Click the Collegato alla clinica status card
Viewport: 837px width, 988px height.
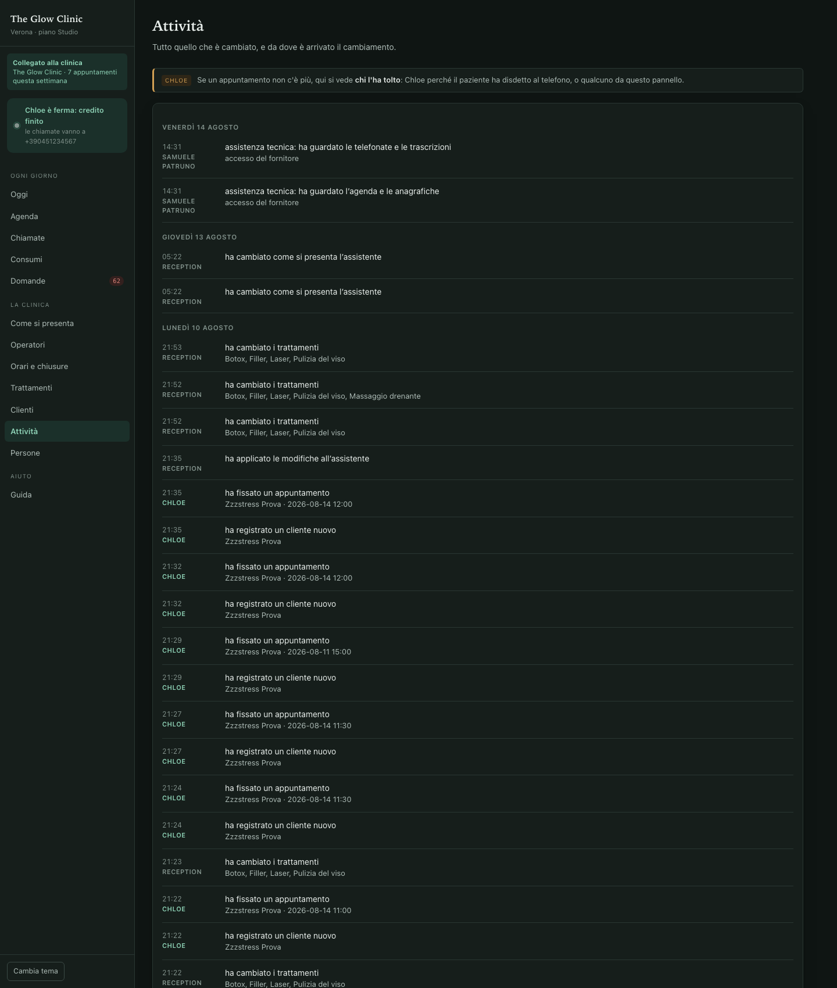[67, 71]
